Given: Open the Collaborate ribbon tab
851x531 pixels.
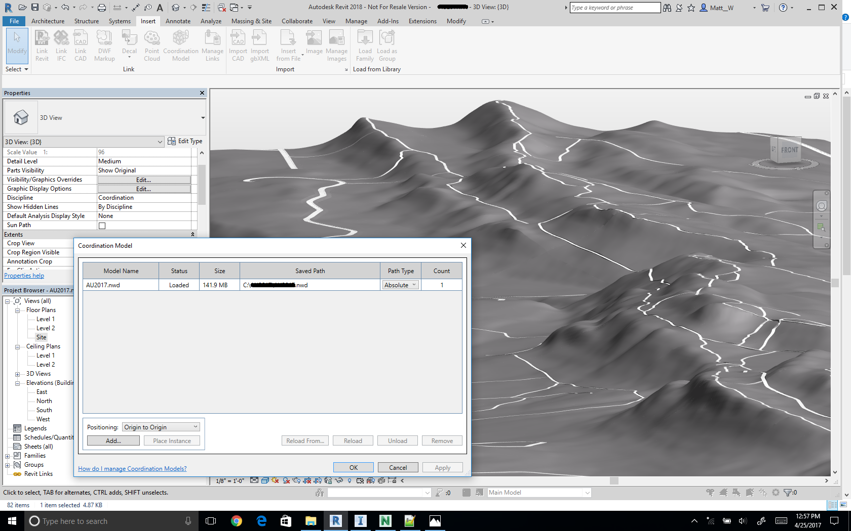Looking at the screenshot, I should (297, 21).
